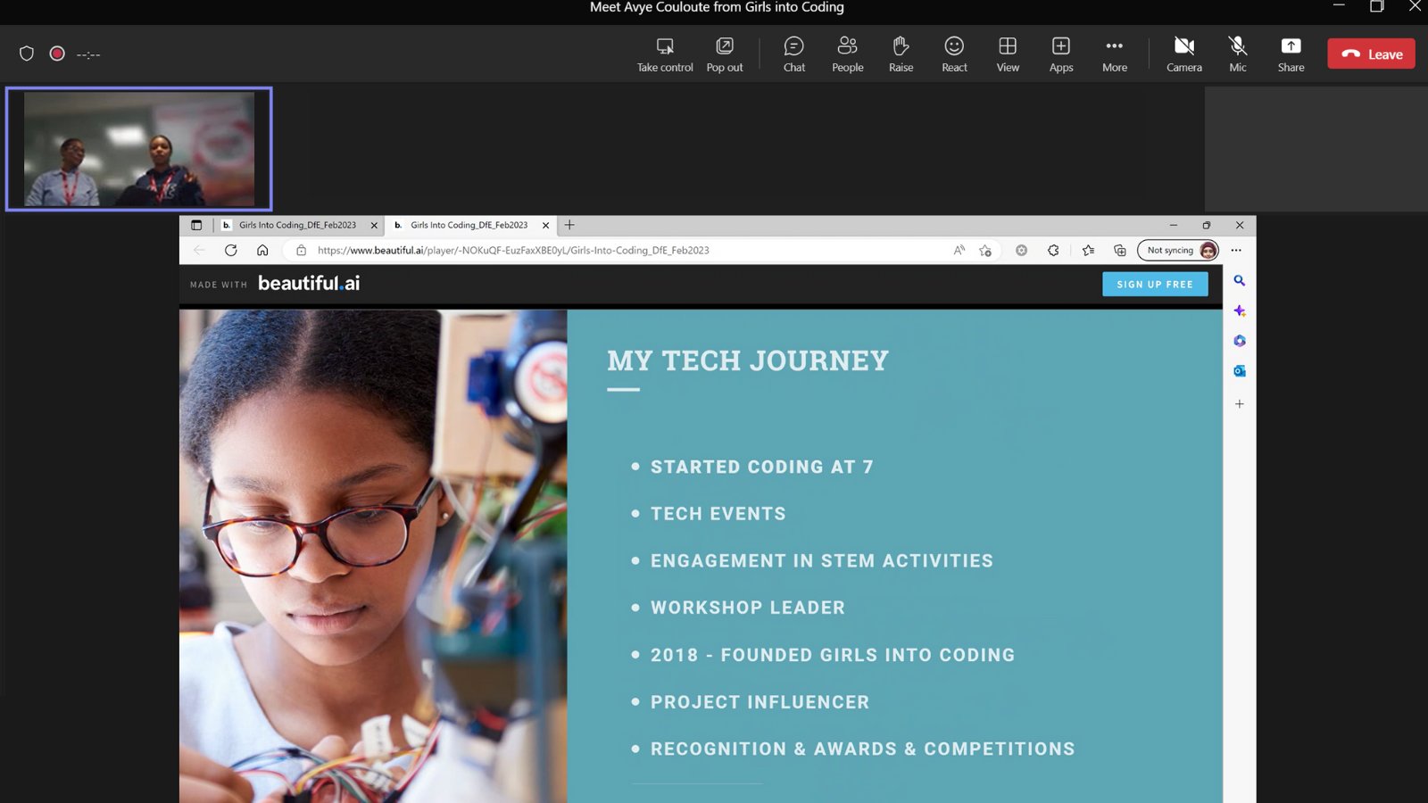Click the beautiful.ai logo
The width and height of the screenshot is (1428, 803).
309,283
